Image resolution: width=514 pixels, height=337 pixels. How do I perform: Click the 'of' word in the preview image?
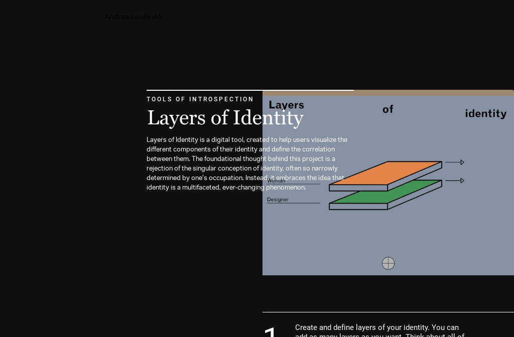pos(388,109)
